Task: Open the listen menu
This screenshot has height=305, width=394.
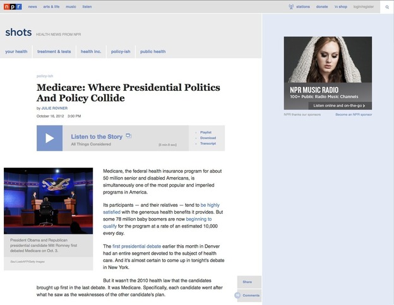Action: 87,7
